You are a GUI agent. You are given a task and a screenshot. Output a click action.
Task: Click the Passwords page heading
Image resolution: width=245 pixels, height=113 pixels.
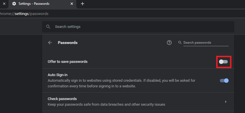coord(68,43)
